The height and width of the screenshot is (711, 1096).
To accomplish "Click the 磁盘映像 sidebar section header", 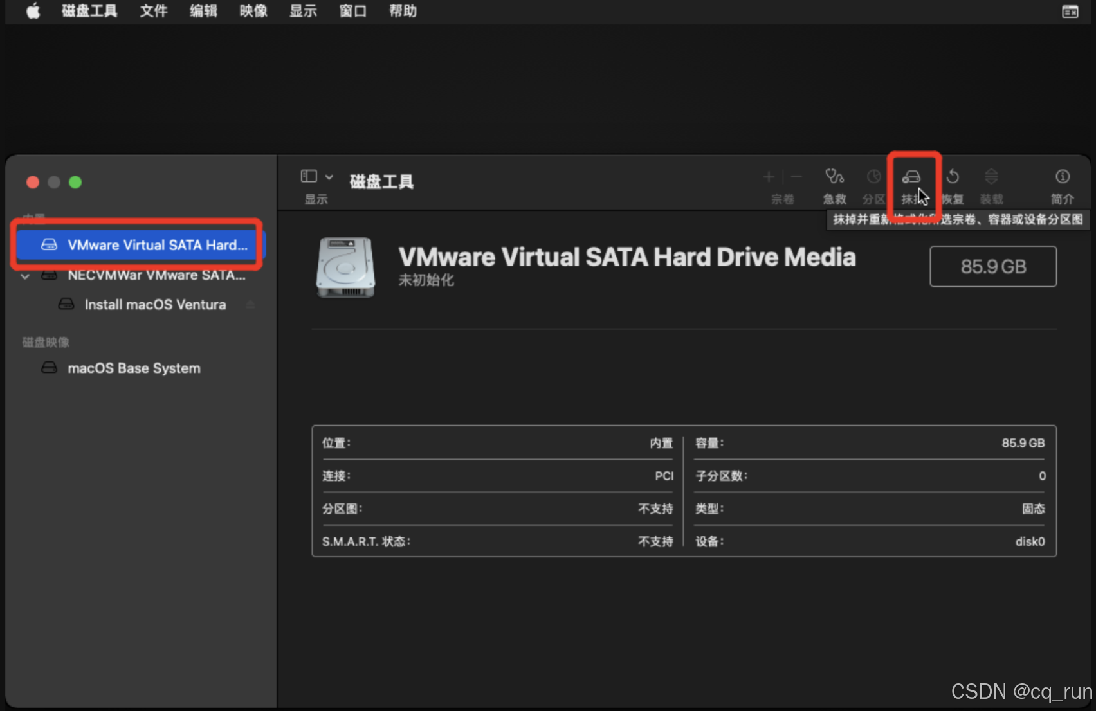I will coord(46,342).
